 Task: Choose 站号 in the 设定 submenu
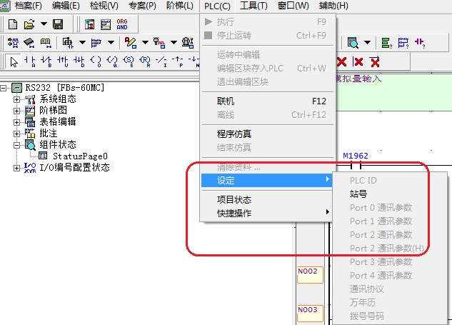click(358, 194)
